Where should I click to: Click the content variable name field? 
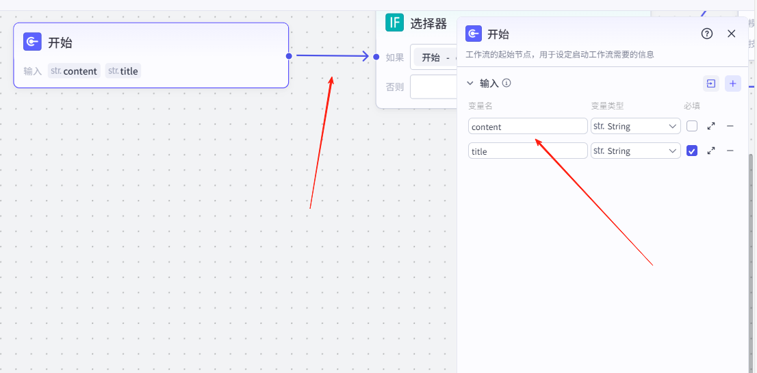[528, 127]
